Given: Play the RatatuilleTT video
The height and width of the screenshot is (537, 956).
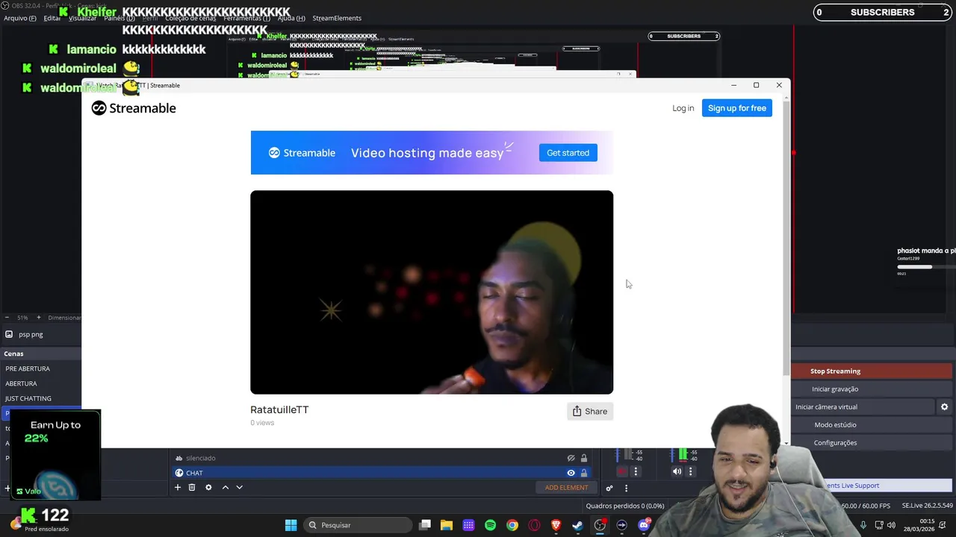Looking at the screenshot, I should 432,292.
